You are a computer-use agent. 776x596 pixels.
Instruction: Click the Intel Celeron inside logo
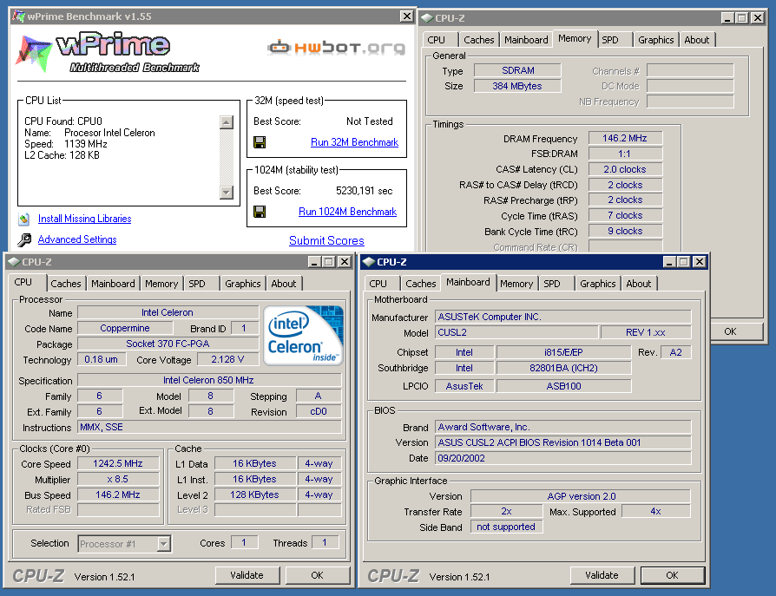[x=302, y=334]
